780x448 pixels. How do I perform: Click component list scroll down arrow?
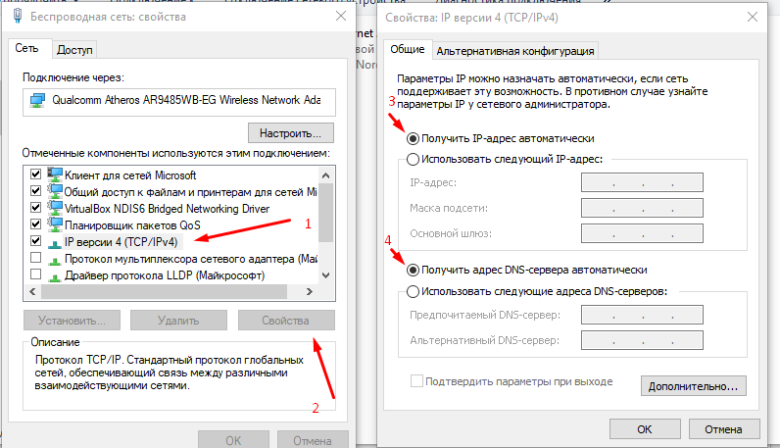click(326, 274)
